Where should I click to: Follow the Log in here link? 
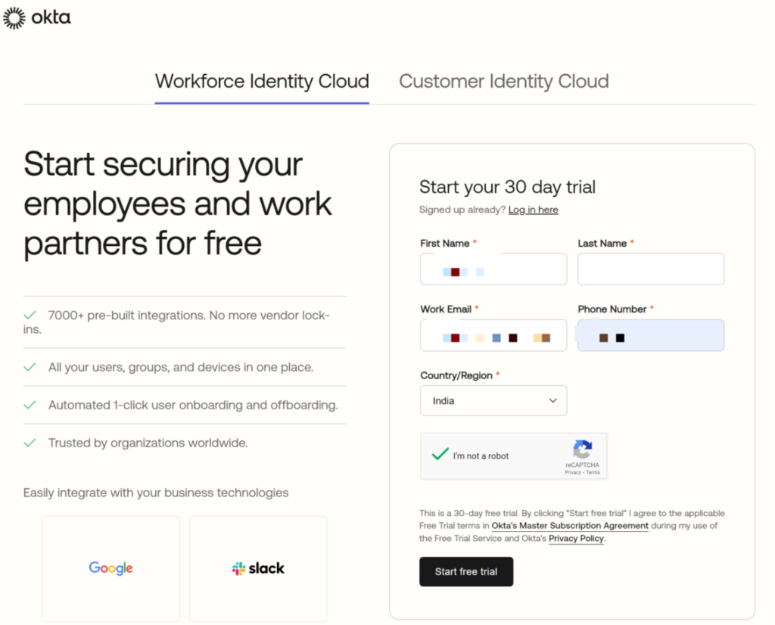click(533, 210)
